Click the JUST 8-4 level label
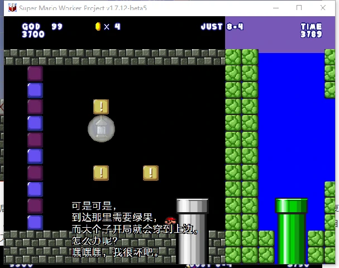Viewport: 339px width, 268px height. (x=222, y=27)
